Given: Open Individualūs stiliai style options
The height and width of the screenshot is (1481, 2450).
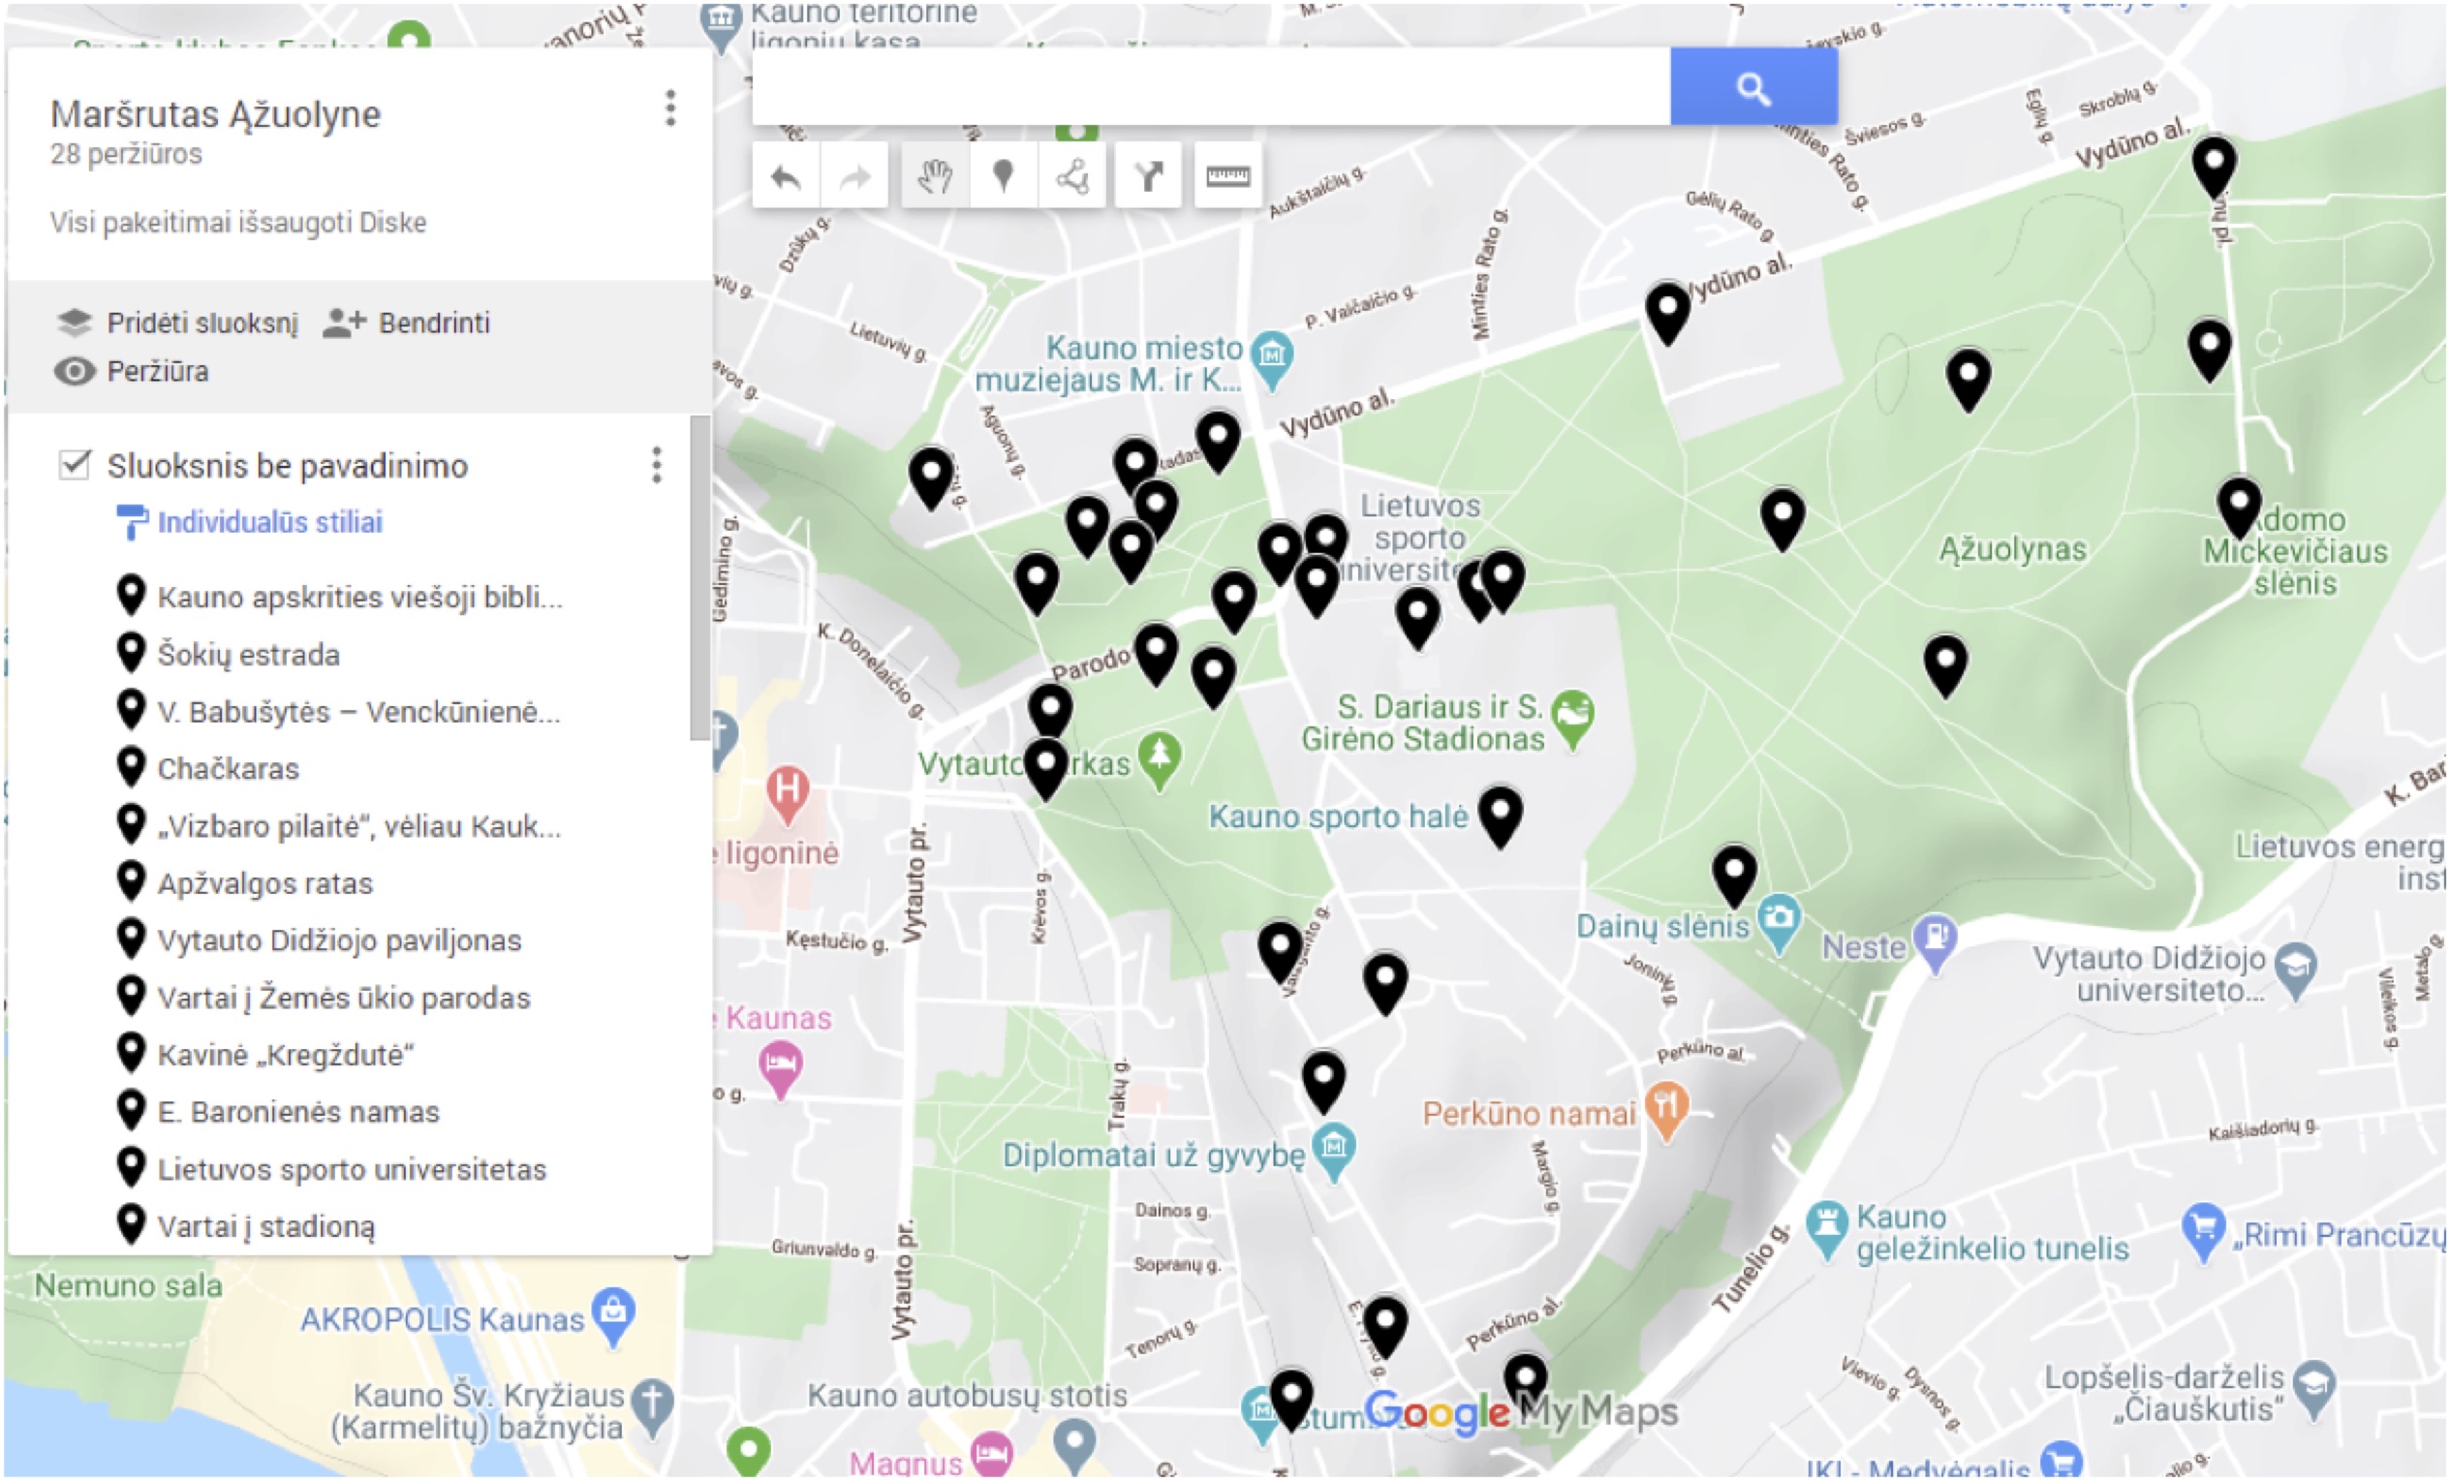Looking at the screenshot, I should pyautogui.click(x=268, y=522).
